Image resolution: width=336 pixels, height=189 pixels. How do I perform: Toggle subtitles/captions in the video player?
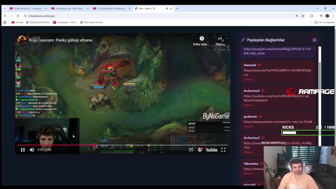point(191,150)
